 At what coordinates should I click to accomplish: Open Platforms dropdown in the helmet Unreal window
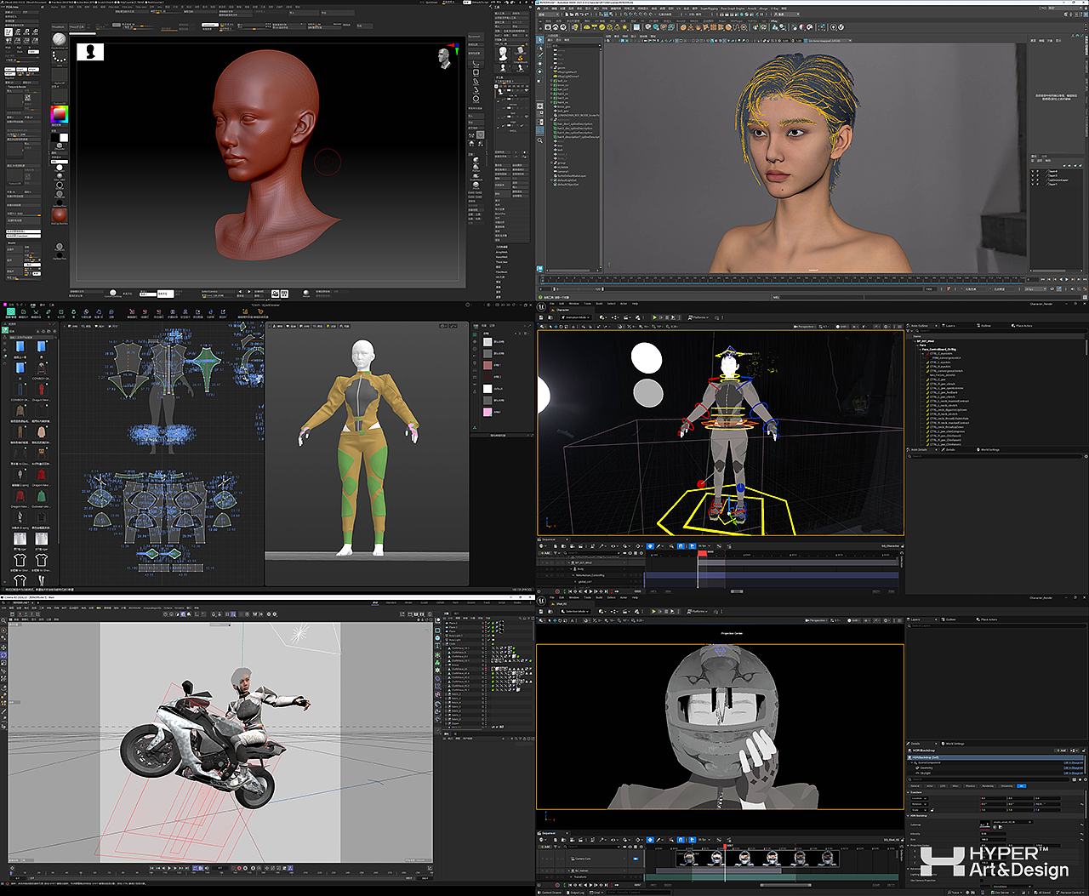click(699, 611)
